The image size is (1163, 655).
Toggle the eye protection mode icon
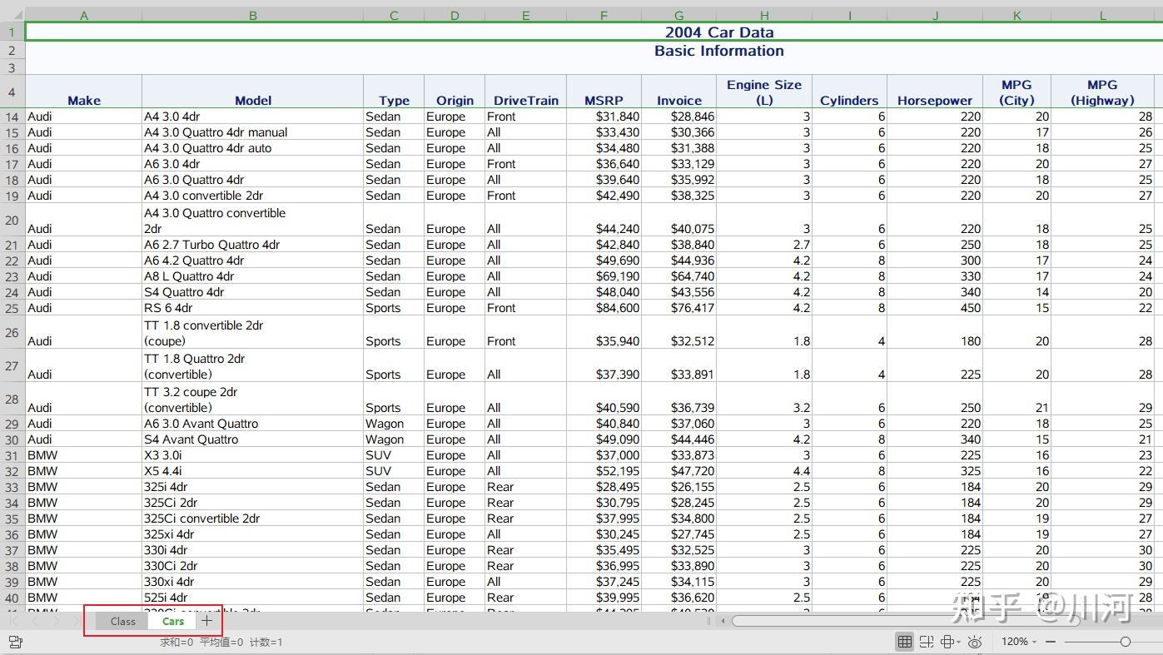click(975, 642)
